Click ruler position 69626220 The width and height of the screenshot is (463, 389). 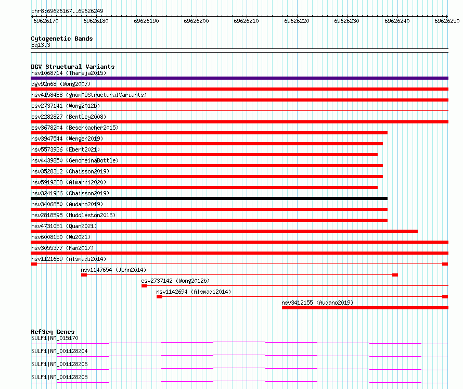297,21
